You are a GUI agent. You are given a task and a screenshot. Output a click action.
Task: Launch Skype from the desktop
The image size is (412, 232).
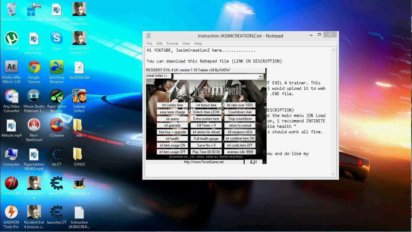(56, 41)
